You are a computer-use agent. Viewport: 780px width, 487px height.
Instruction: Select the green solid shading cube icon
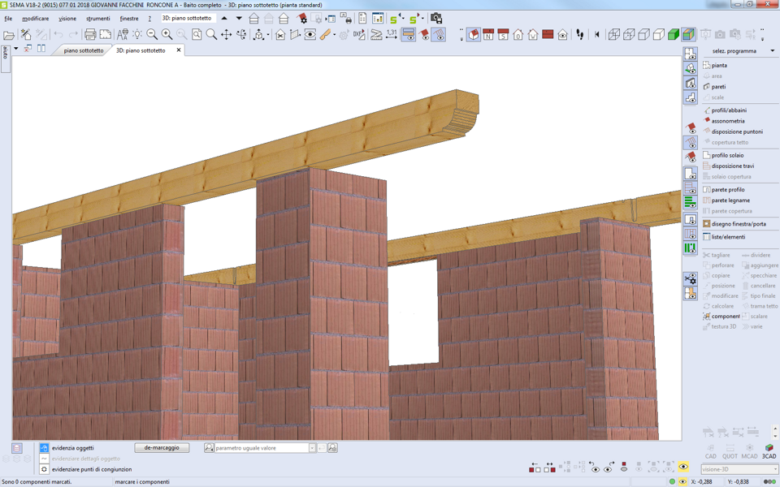pyautogui.click(x=674, y=35)
